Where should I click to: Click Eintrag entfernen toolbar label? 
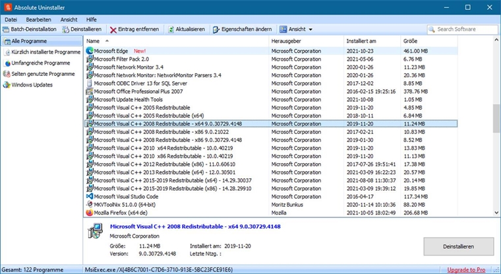(x=138, y=29)
